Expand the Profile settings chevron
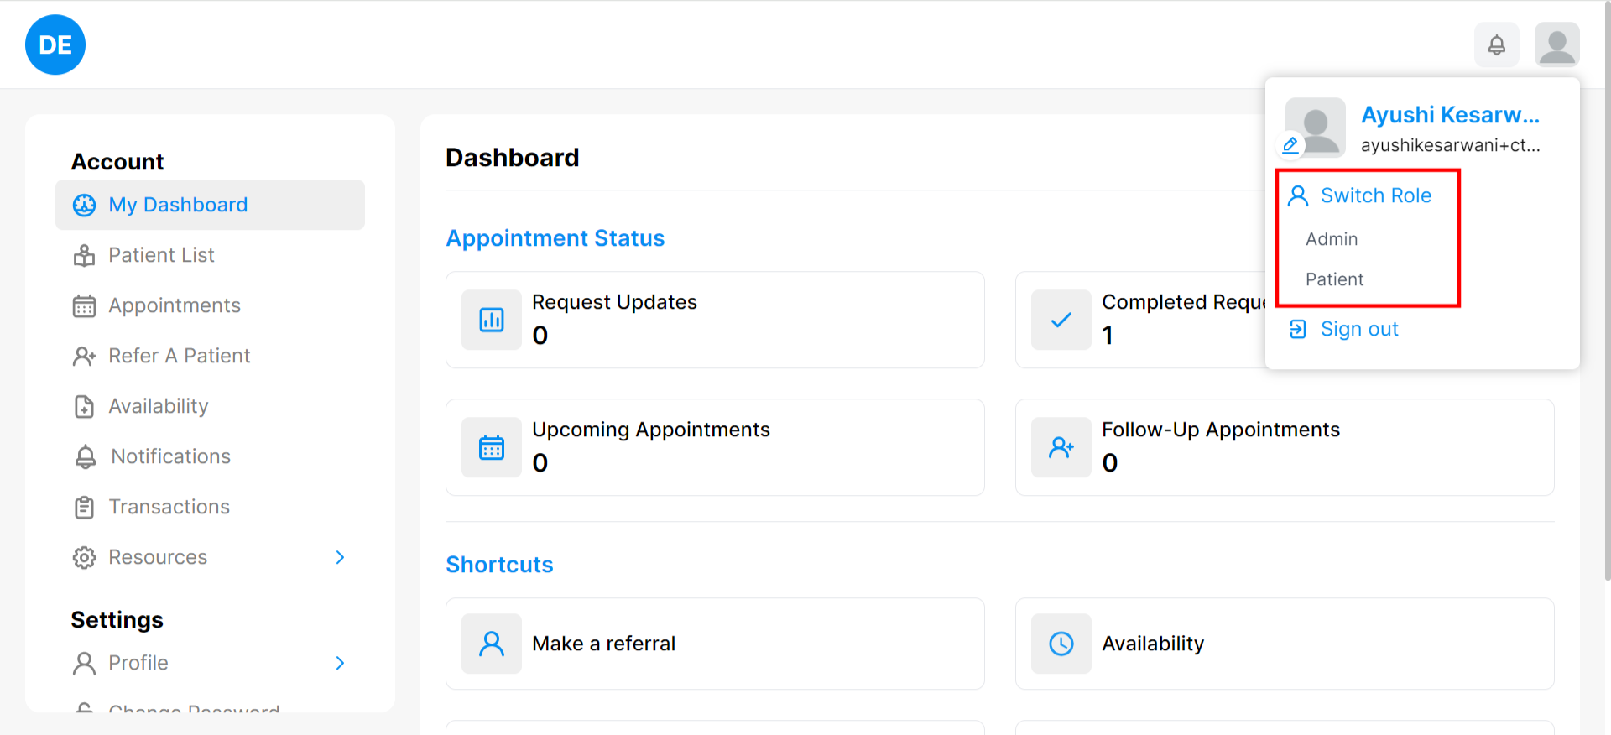The image size is (1611, 735). pos(340,663)
